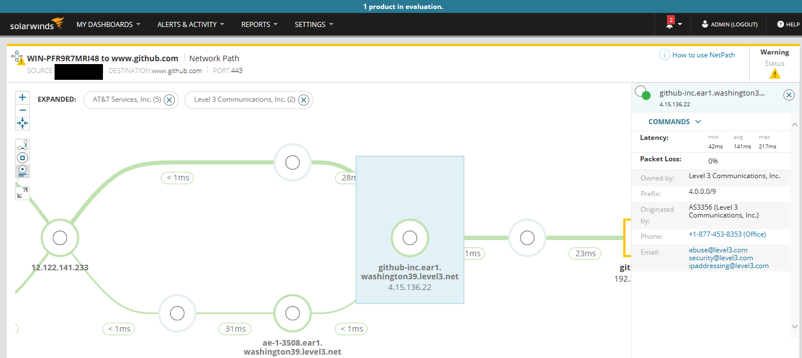Select the unlabeled node between 1ms and 23ms links
Image resolution: width=802 pixels, height=358 pixels.
tap(527, 238)
